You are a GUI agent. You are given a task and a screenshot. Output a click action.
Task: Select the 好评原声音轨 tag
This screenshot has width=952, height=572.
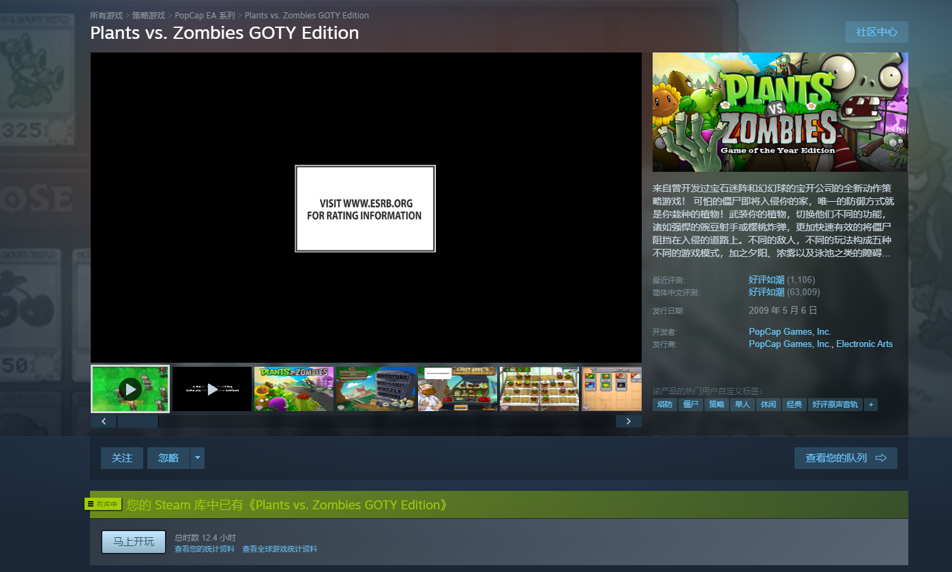click(835, 404)
